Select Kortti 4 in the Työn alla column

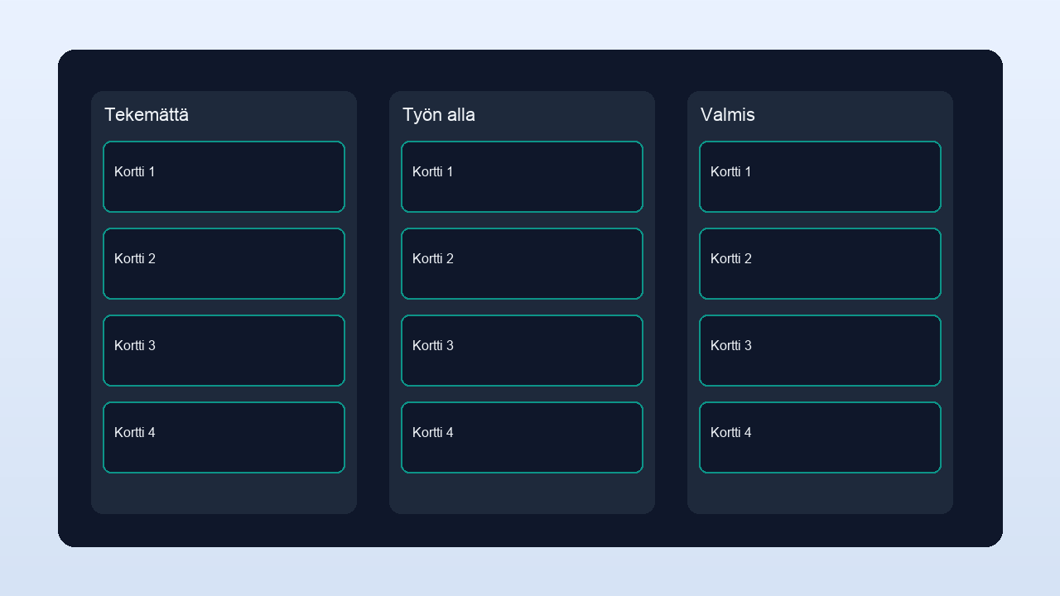(x=522, y=437)
